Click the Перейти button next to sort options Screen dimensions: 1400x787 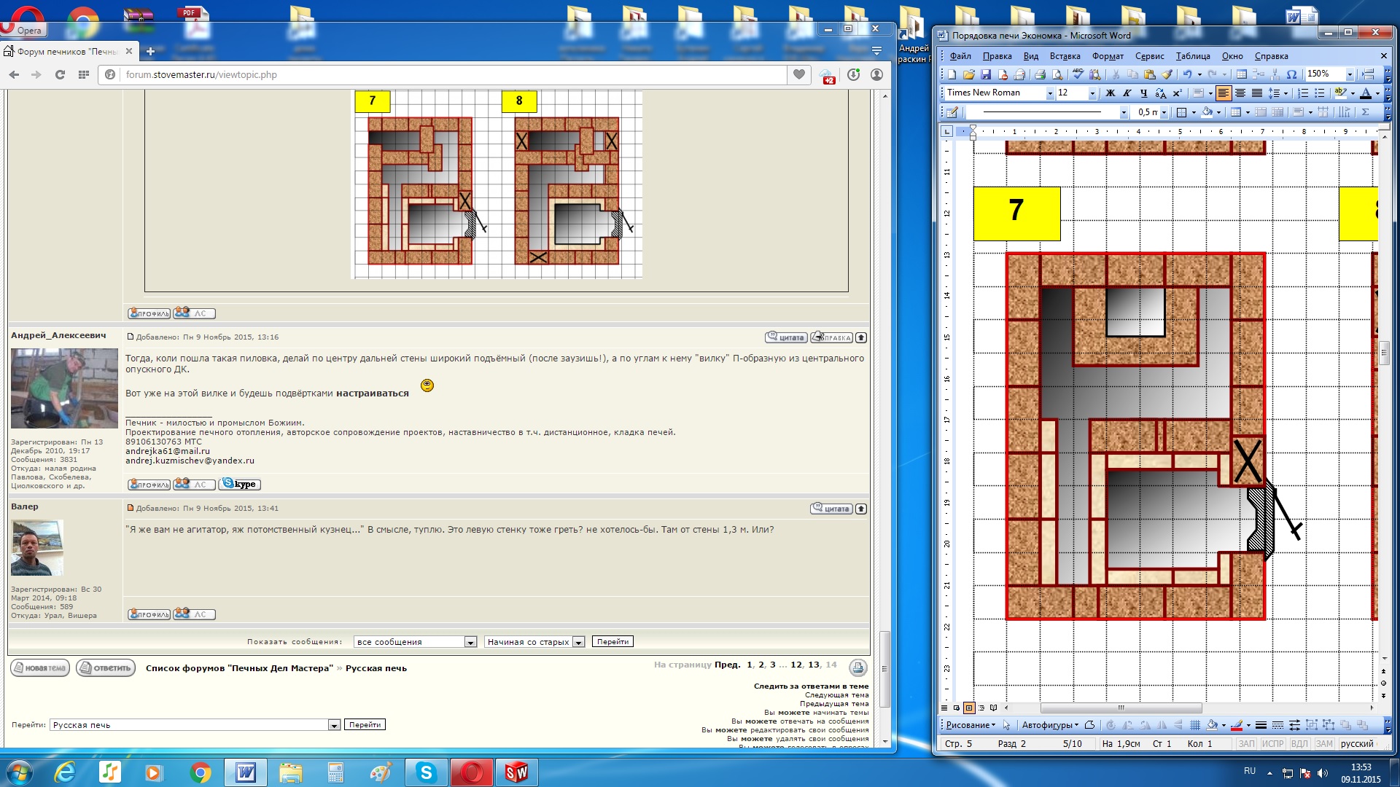tap(612, 642)
